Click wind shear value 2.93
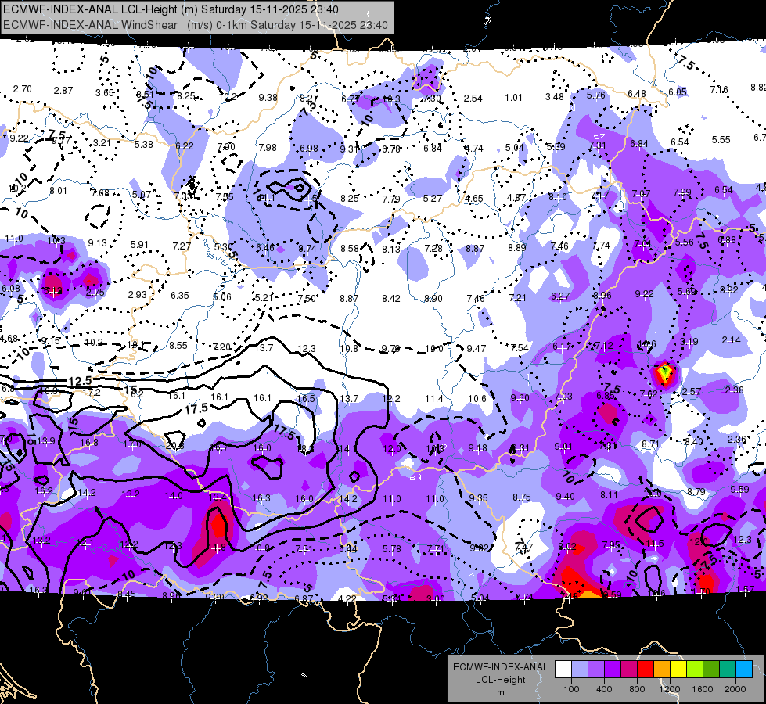 click(x=137, y=295)
